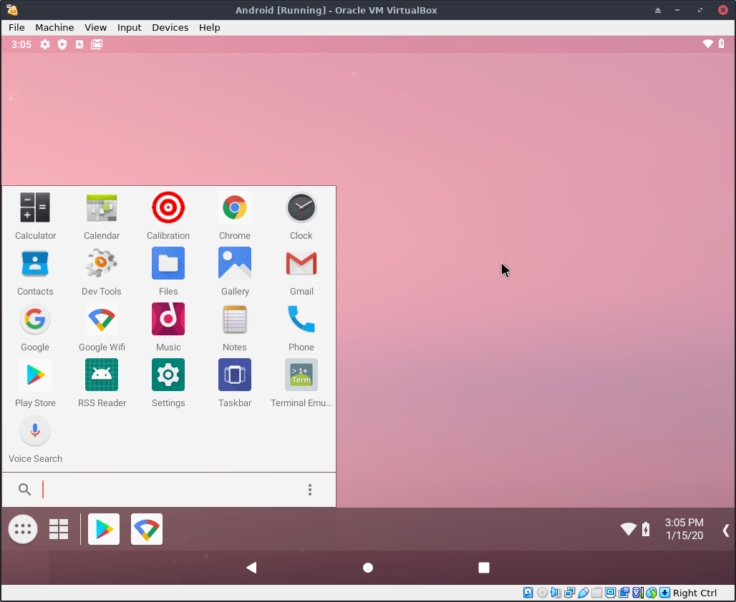This screenshot has height=602, width=736.
Task: Click the VirtualBox shared folders indicator
Action: (x=596, y=593)
